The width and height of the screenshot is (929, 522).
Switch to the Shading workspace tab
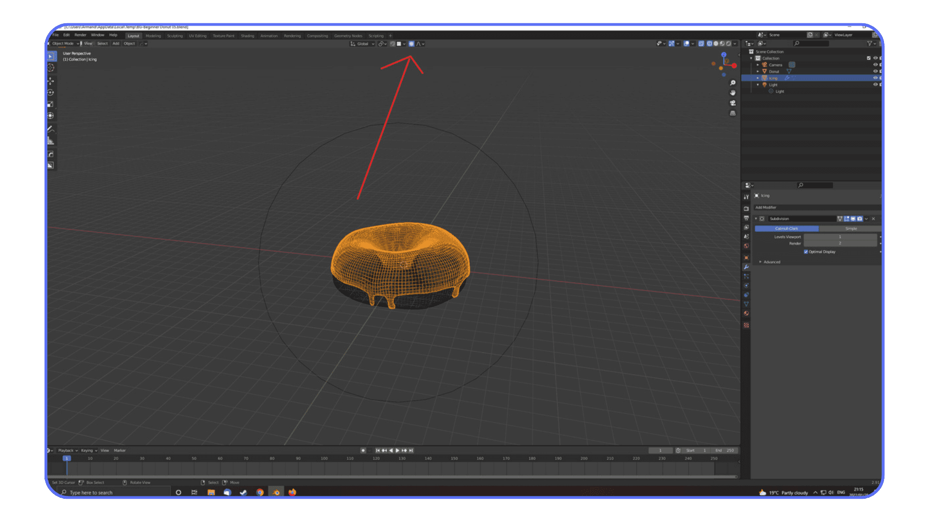247,35
